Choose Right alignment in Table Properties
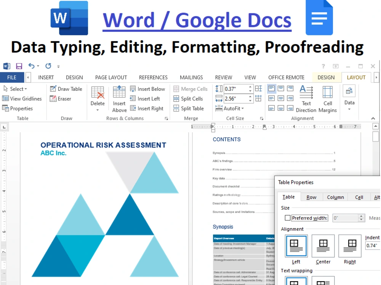This screenshot has width=381, height=285. 350,246
